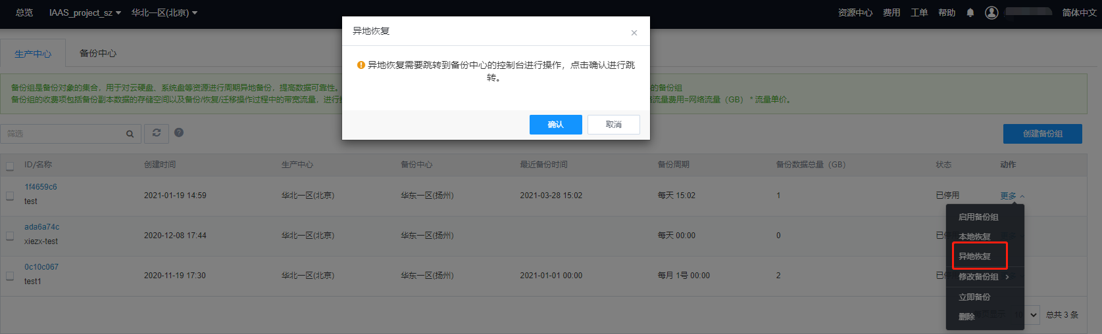Open the 总览 overview link
The width and height of the screenshot is (1102, 334).
click(x=24, y=12)
